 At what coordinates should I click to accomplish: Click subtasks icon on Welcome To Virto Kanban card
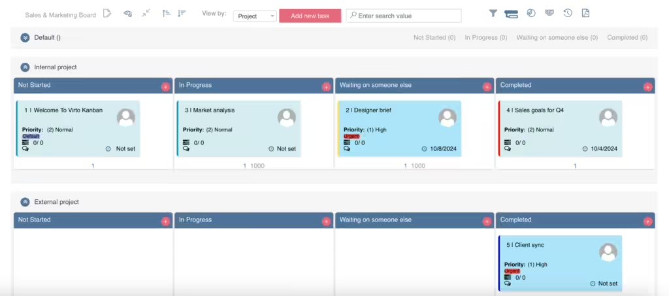coord(25,142)
